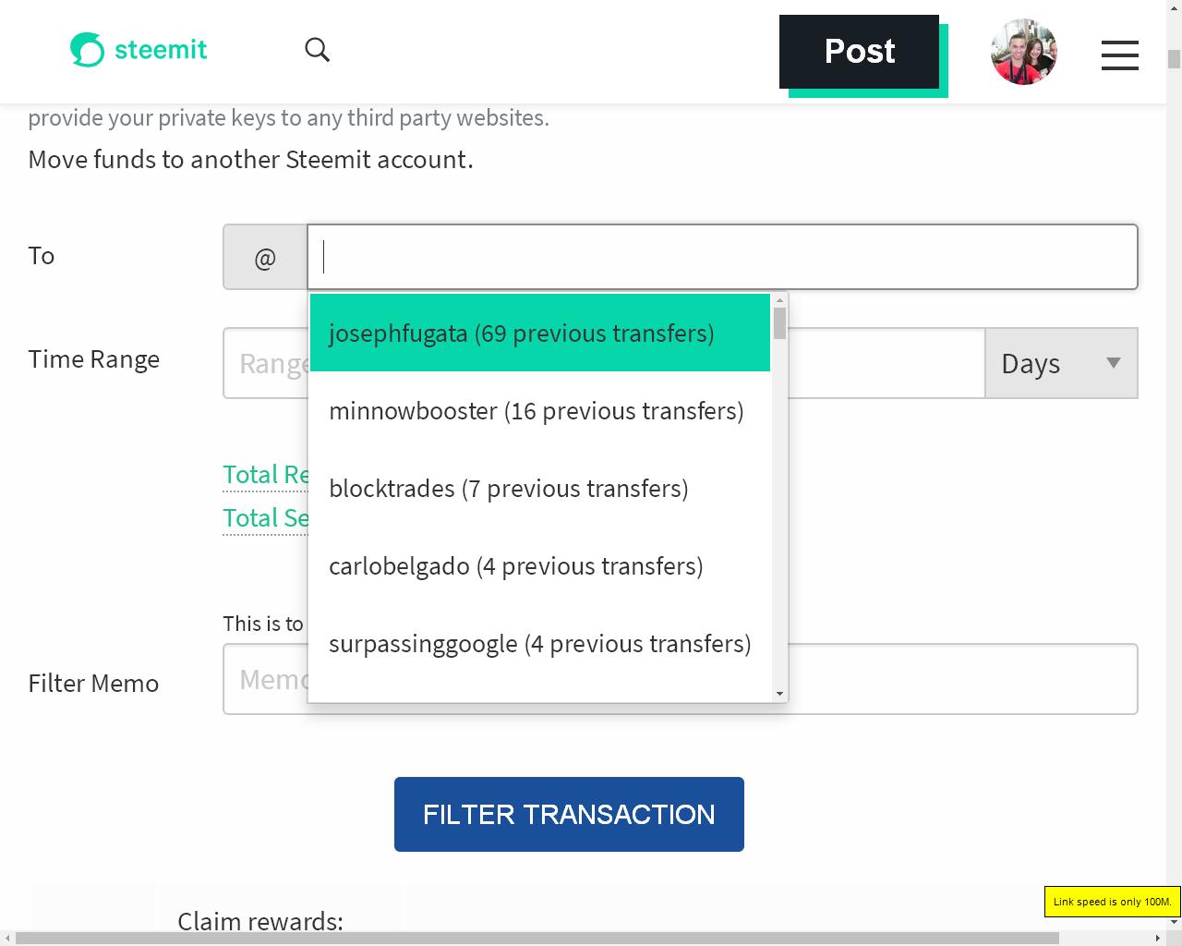Image resolution: width=1182 pixels, height=946 pixels.
Task: Click the Post button
Action: point(859,52)
